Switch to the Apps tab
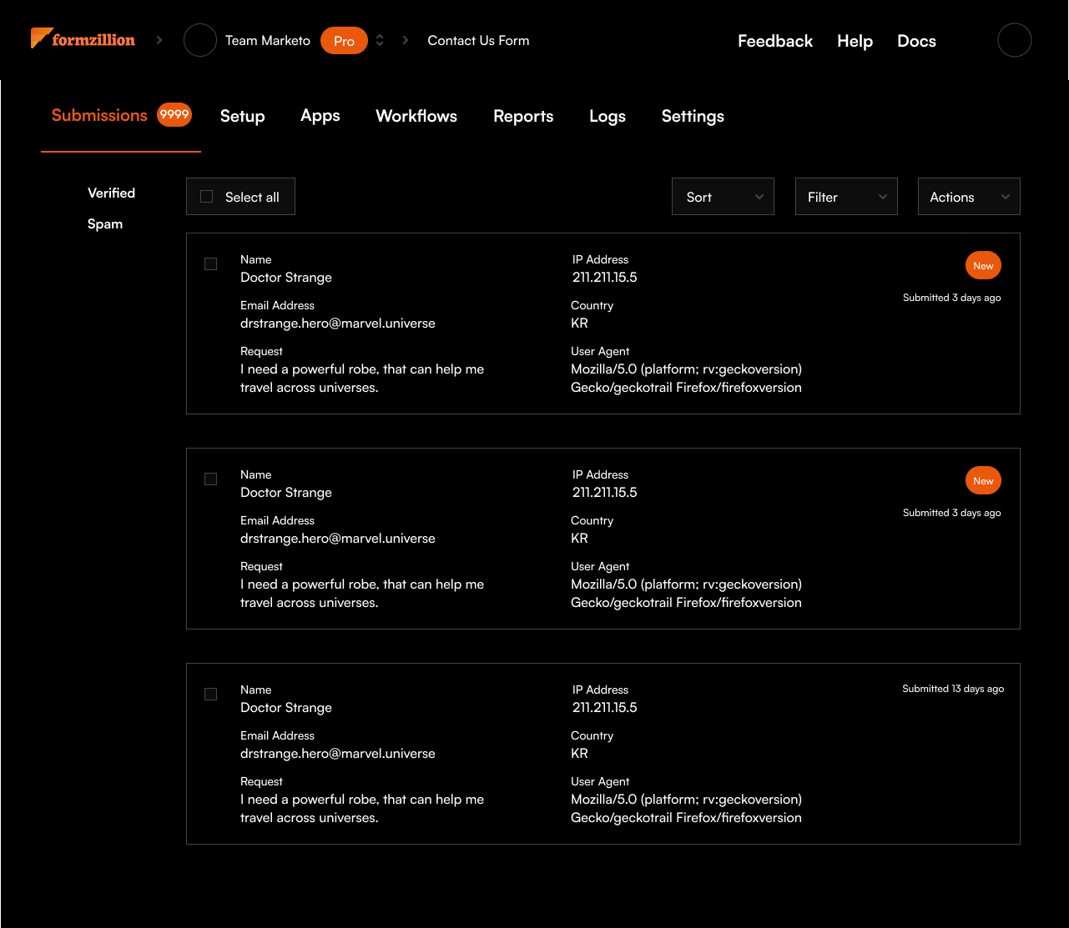1069x928 pixels. (320, 116)
